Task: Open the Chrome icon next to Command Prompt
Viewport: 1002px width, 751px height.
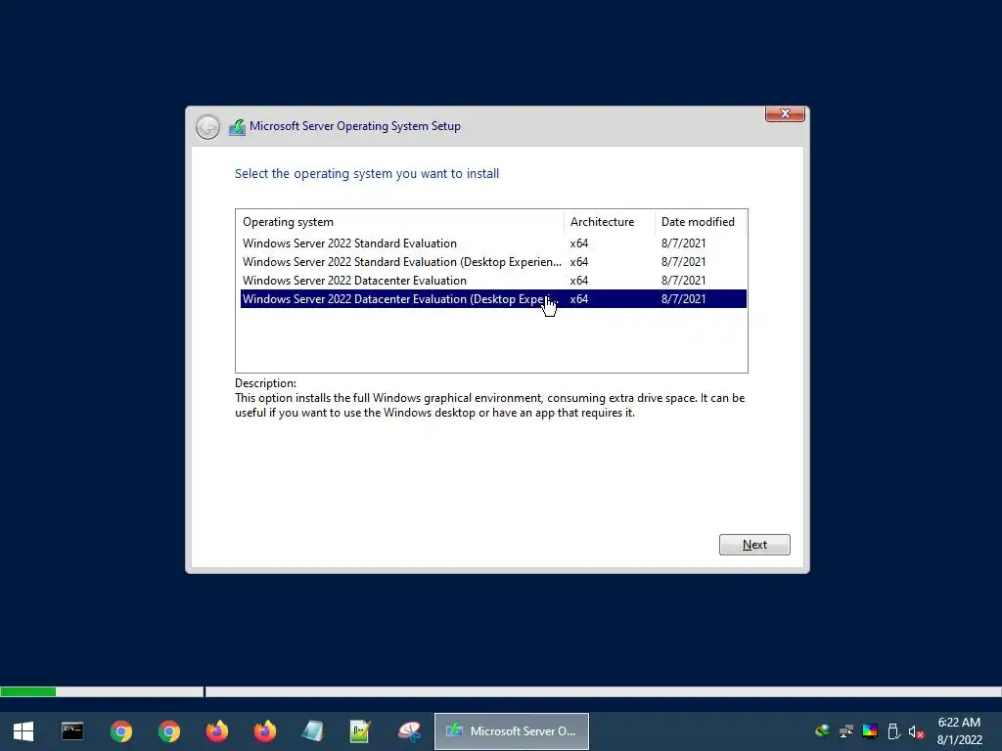Action: 120,731
